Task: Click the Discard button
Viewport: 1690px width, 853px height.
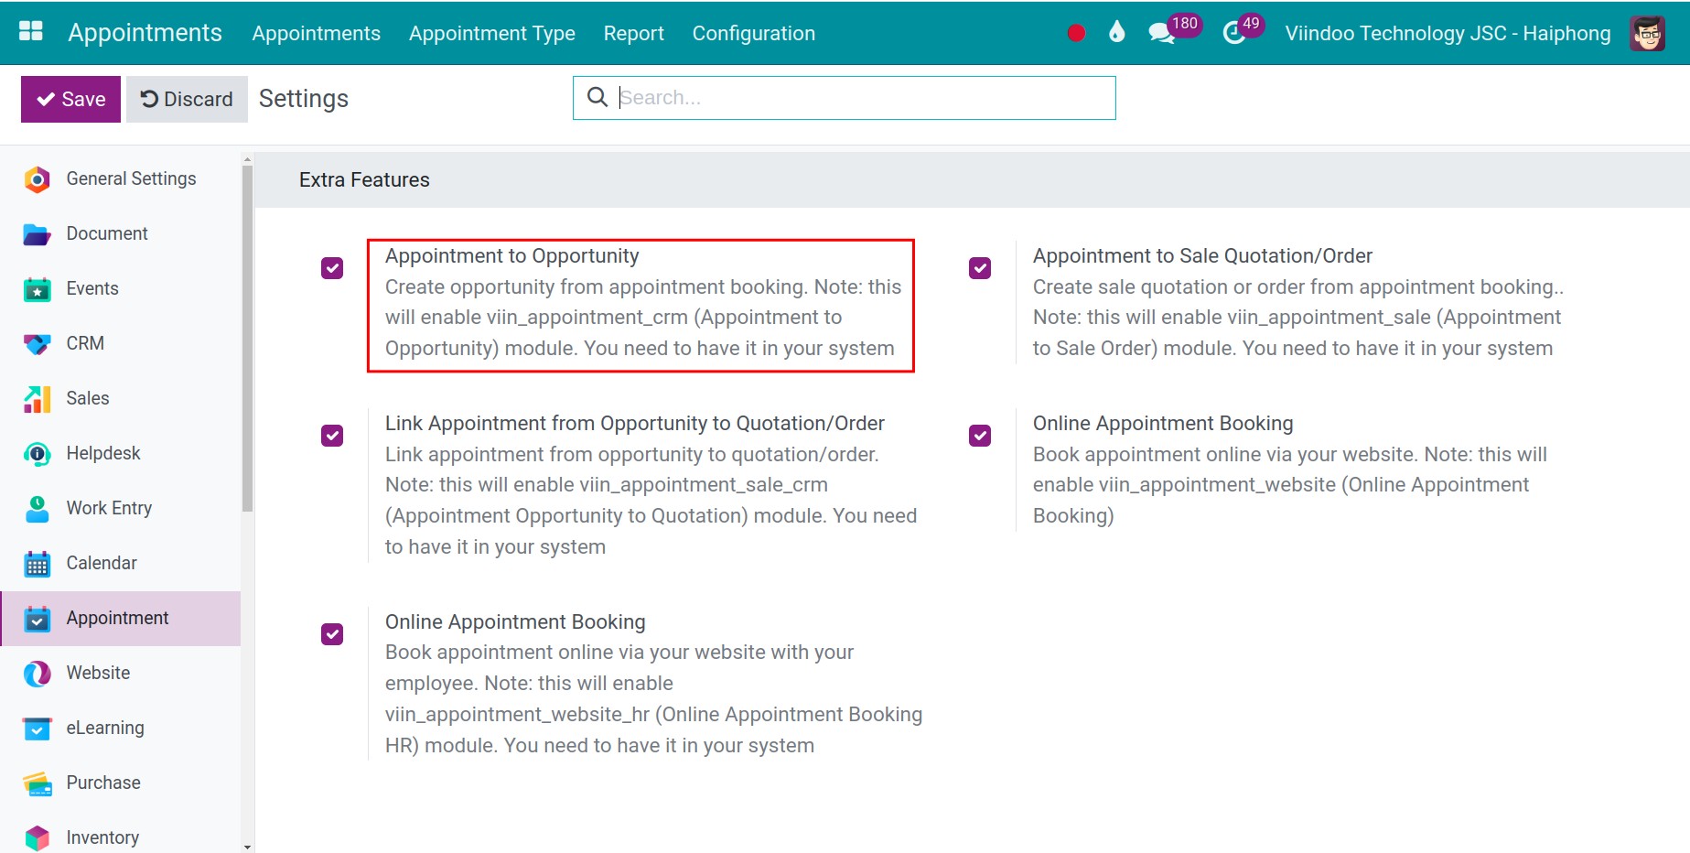Action: 187,99
